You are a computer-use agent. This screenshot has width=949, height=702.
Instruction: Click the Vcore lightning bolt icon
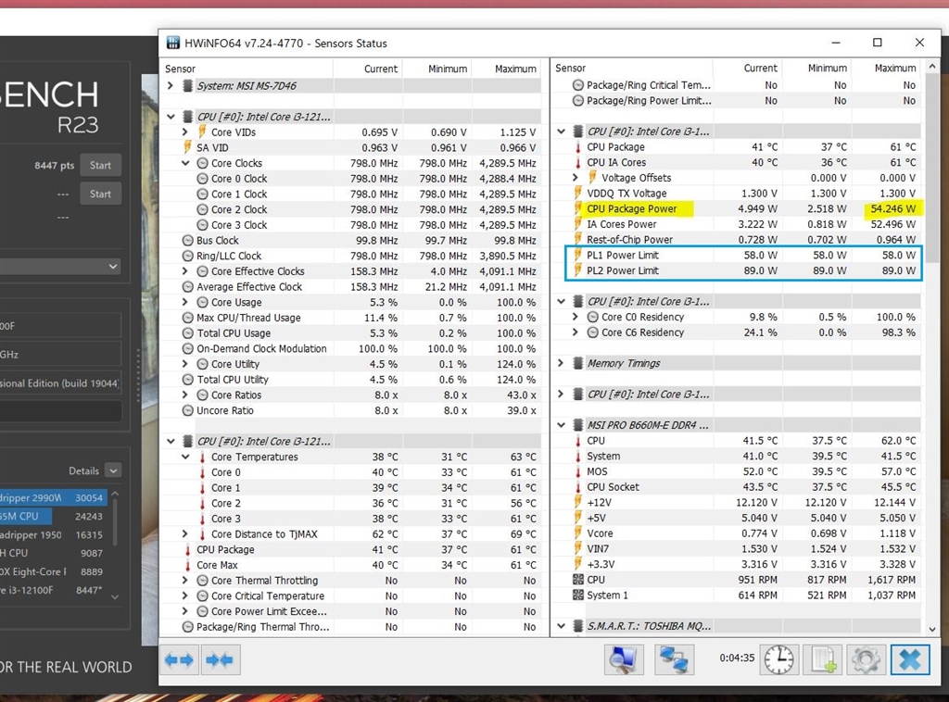point(578,533)
